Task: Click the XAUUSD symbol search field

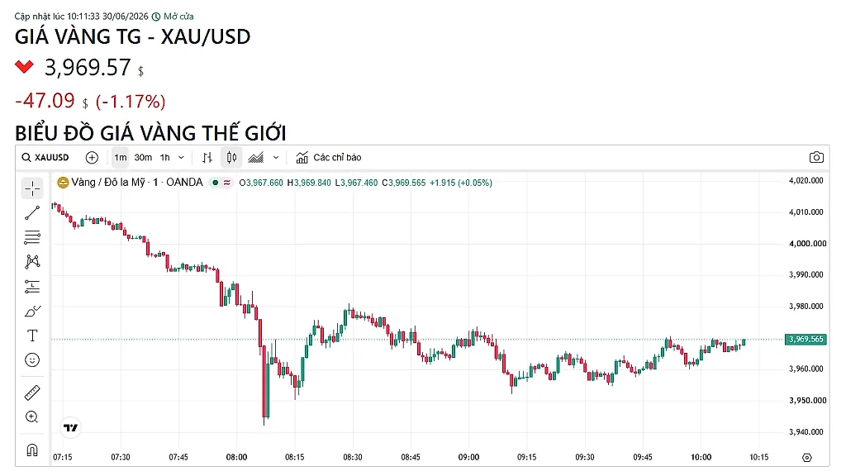Action: pyautogui.click(x=46, y=157)
